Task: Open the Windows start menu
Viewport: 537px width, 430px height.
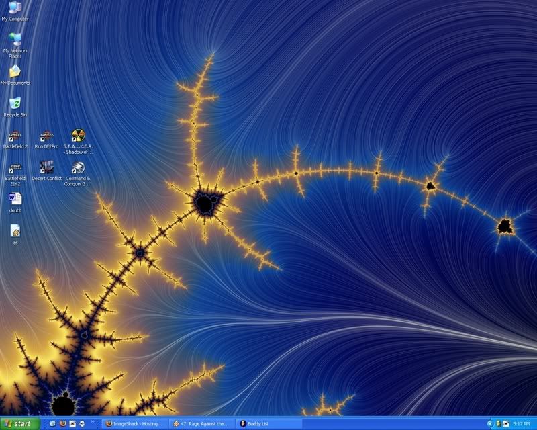Action: (x=20, y=424)
